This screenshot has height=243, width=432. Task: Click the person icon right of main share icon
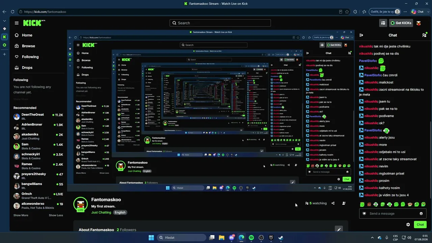tap(344, 203)
